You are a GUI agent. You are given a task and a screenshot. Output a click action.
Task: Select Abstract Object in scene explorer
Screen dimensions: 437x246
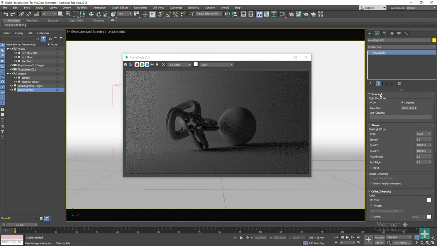click(31, 82)
